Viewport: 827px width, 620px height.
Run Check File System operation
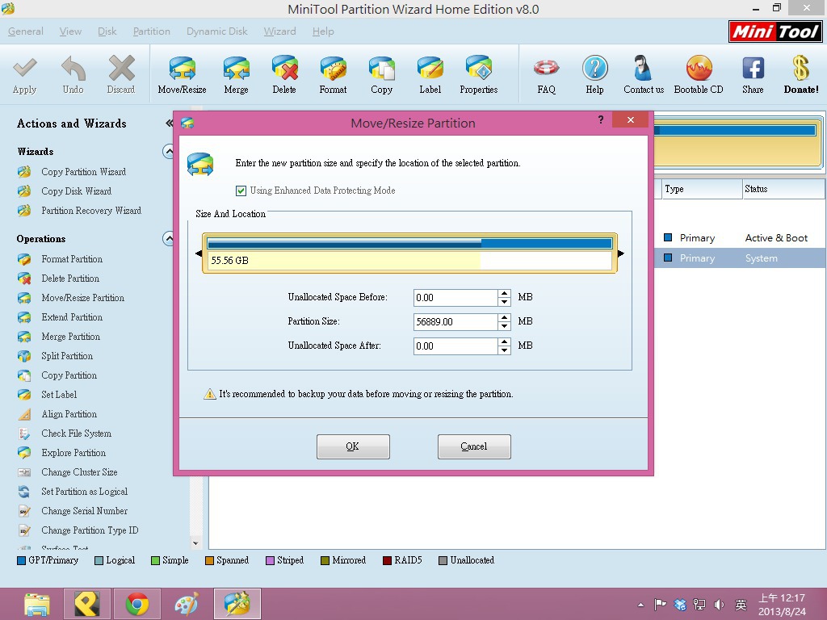coord(77,434)
